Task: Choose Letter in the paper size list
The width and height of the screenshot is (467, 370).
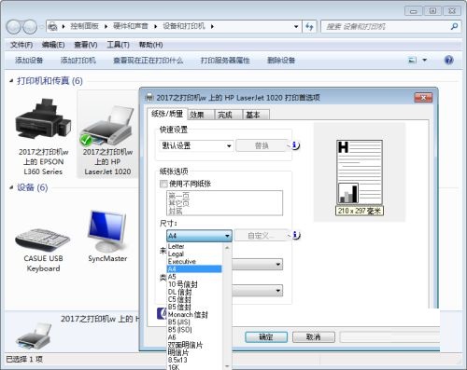Action: (x=195, y=246)
